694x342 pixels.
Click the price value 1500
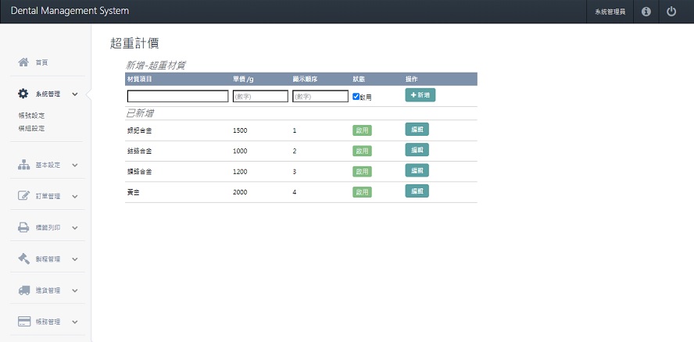240,130
